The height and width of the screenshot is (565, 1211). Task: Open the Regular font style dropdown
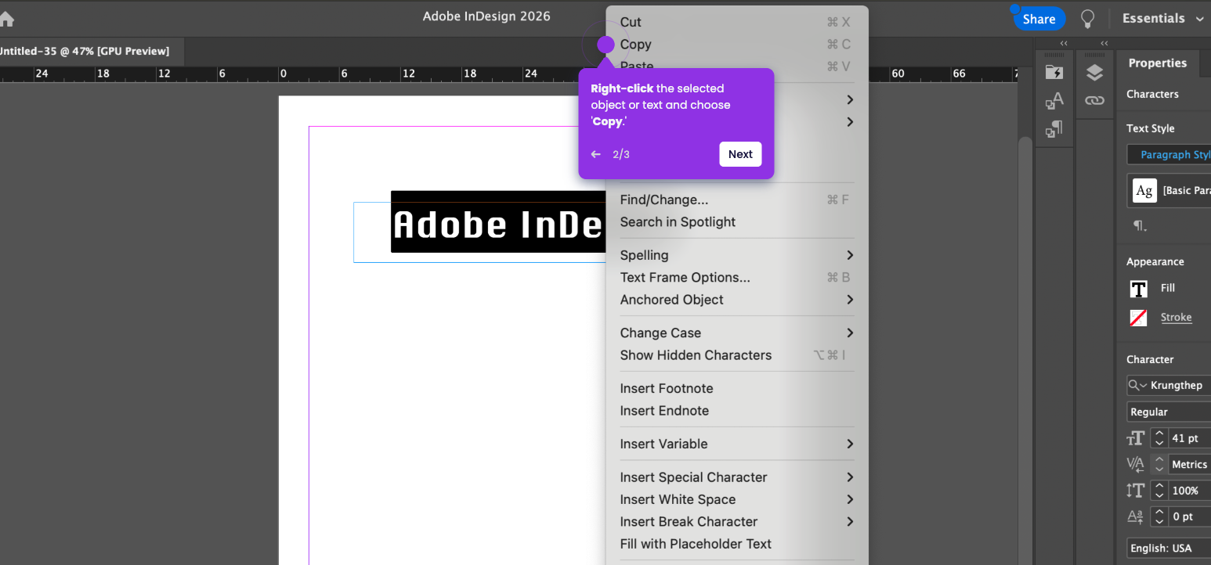(1169, 412)
